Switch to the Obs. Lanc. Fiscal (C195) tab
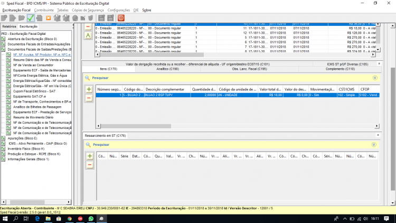The height and width of the screenshot is (223, 396). click(x=249, y=69)
